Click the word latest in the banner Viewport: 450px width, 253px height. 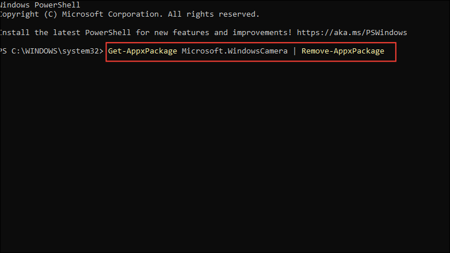pyautogui.click(x=67, y=32)
